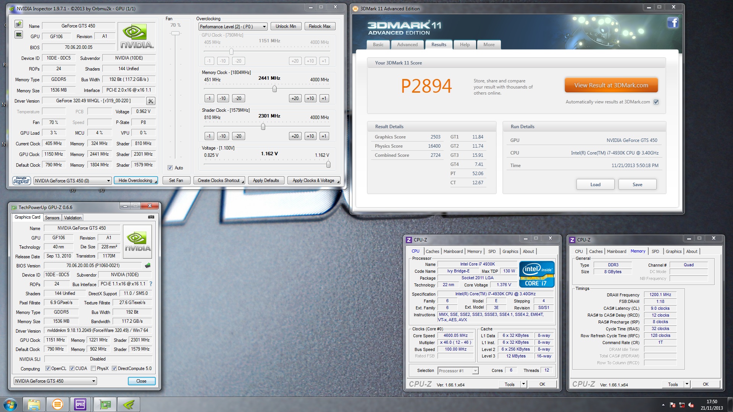Open the Mainboard tab in CPU-Z CPU window
The height and width of the screenshot is (412, 733).
453,251
